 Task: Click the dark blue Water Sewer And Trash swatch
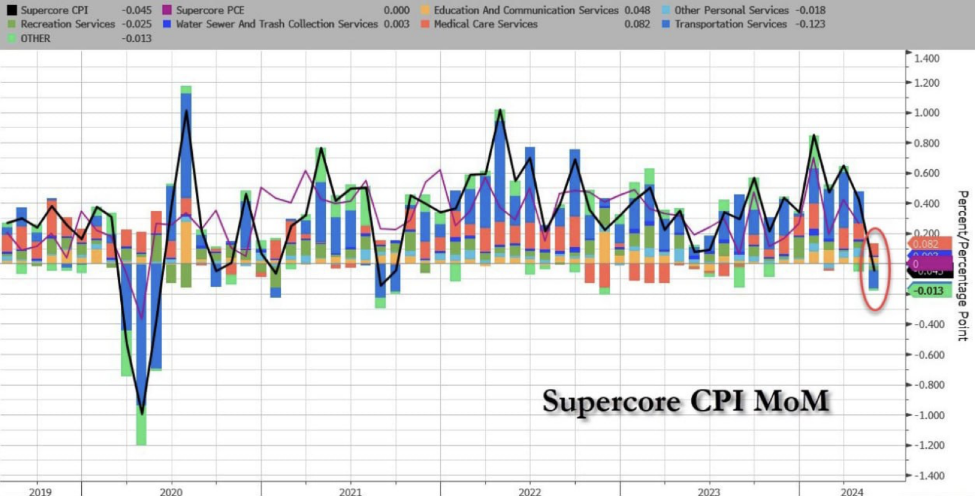(x=167, y=24)
